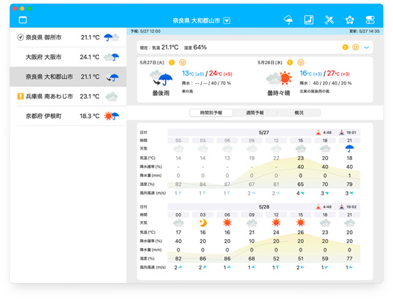Click moon weather icon at 03時 on 5/28
The image size is (393, 299).
[x=203, y=222]
